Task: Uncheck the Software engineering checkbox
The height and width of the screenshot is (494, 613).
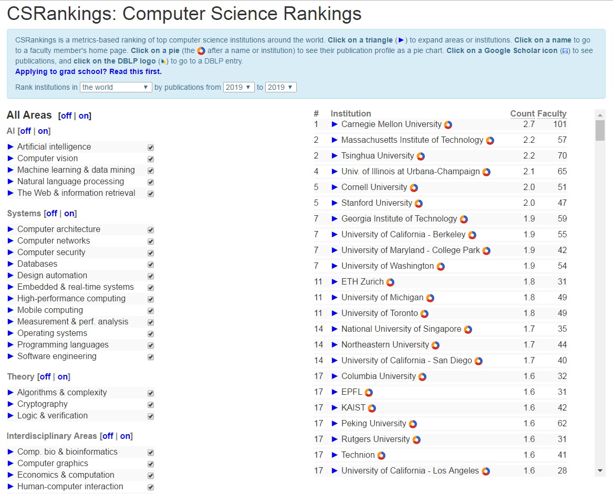Action: [151, 357]
